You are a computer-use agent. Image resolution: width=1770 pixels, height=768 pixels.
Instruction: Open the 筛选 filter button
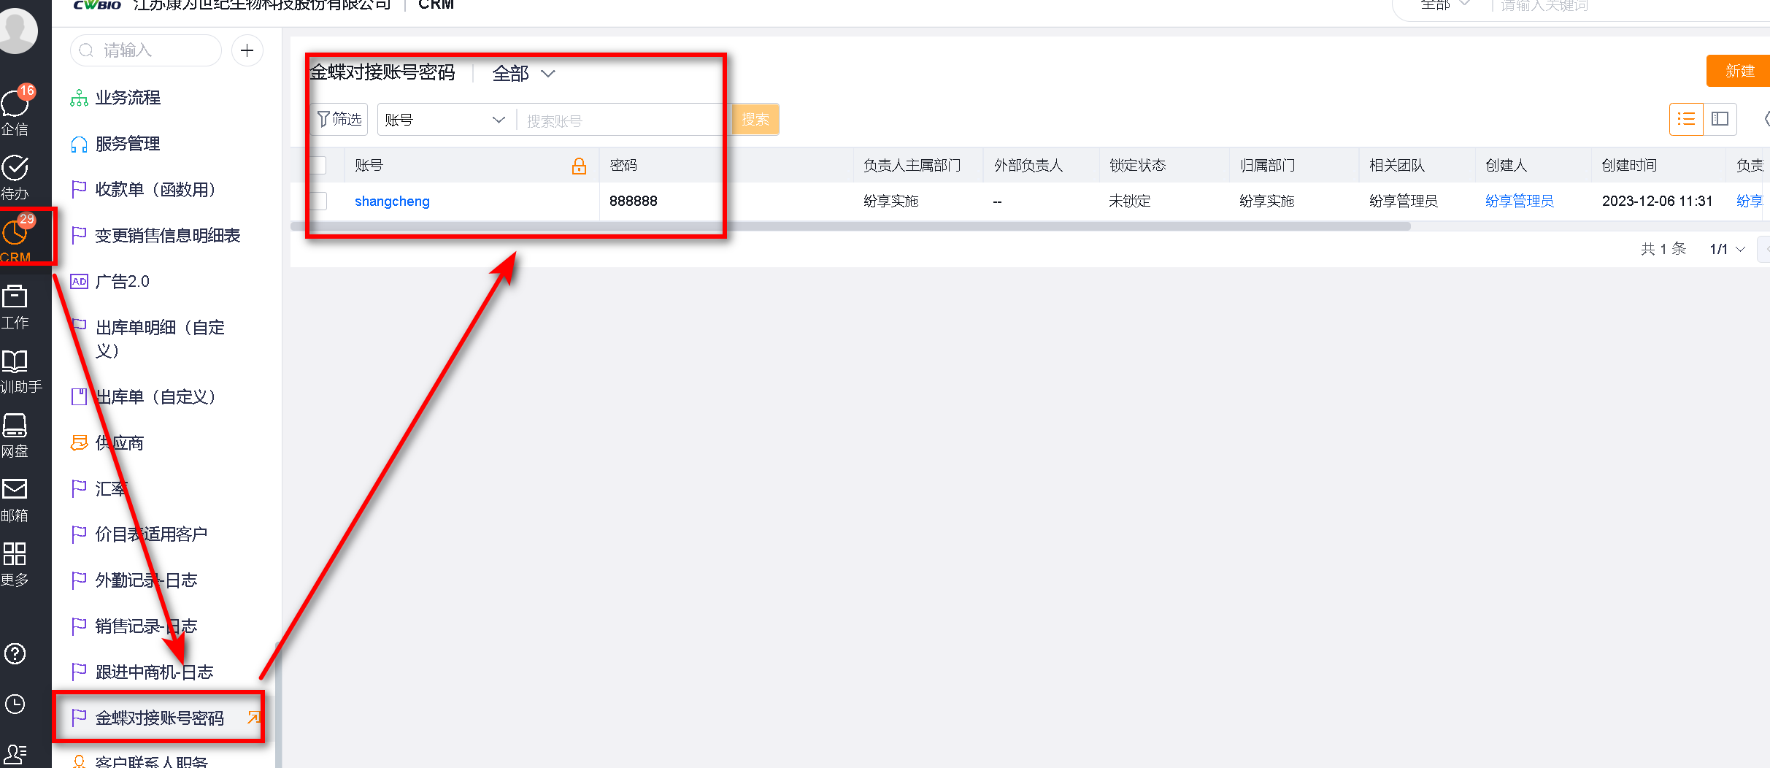pos(340,119)
